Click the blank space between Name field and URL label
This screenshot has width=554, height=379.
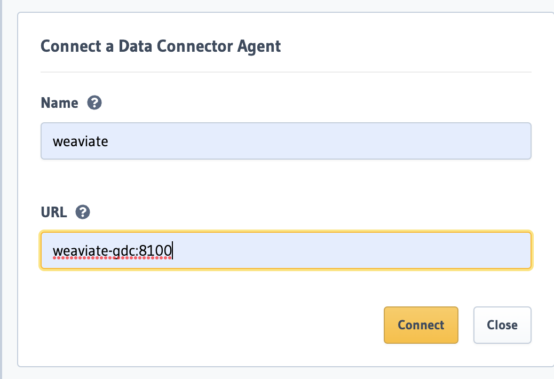coord(286,182)
